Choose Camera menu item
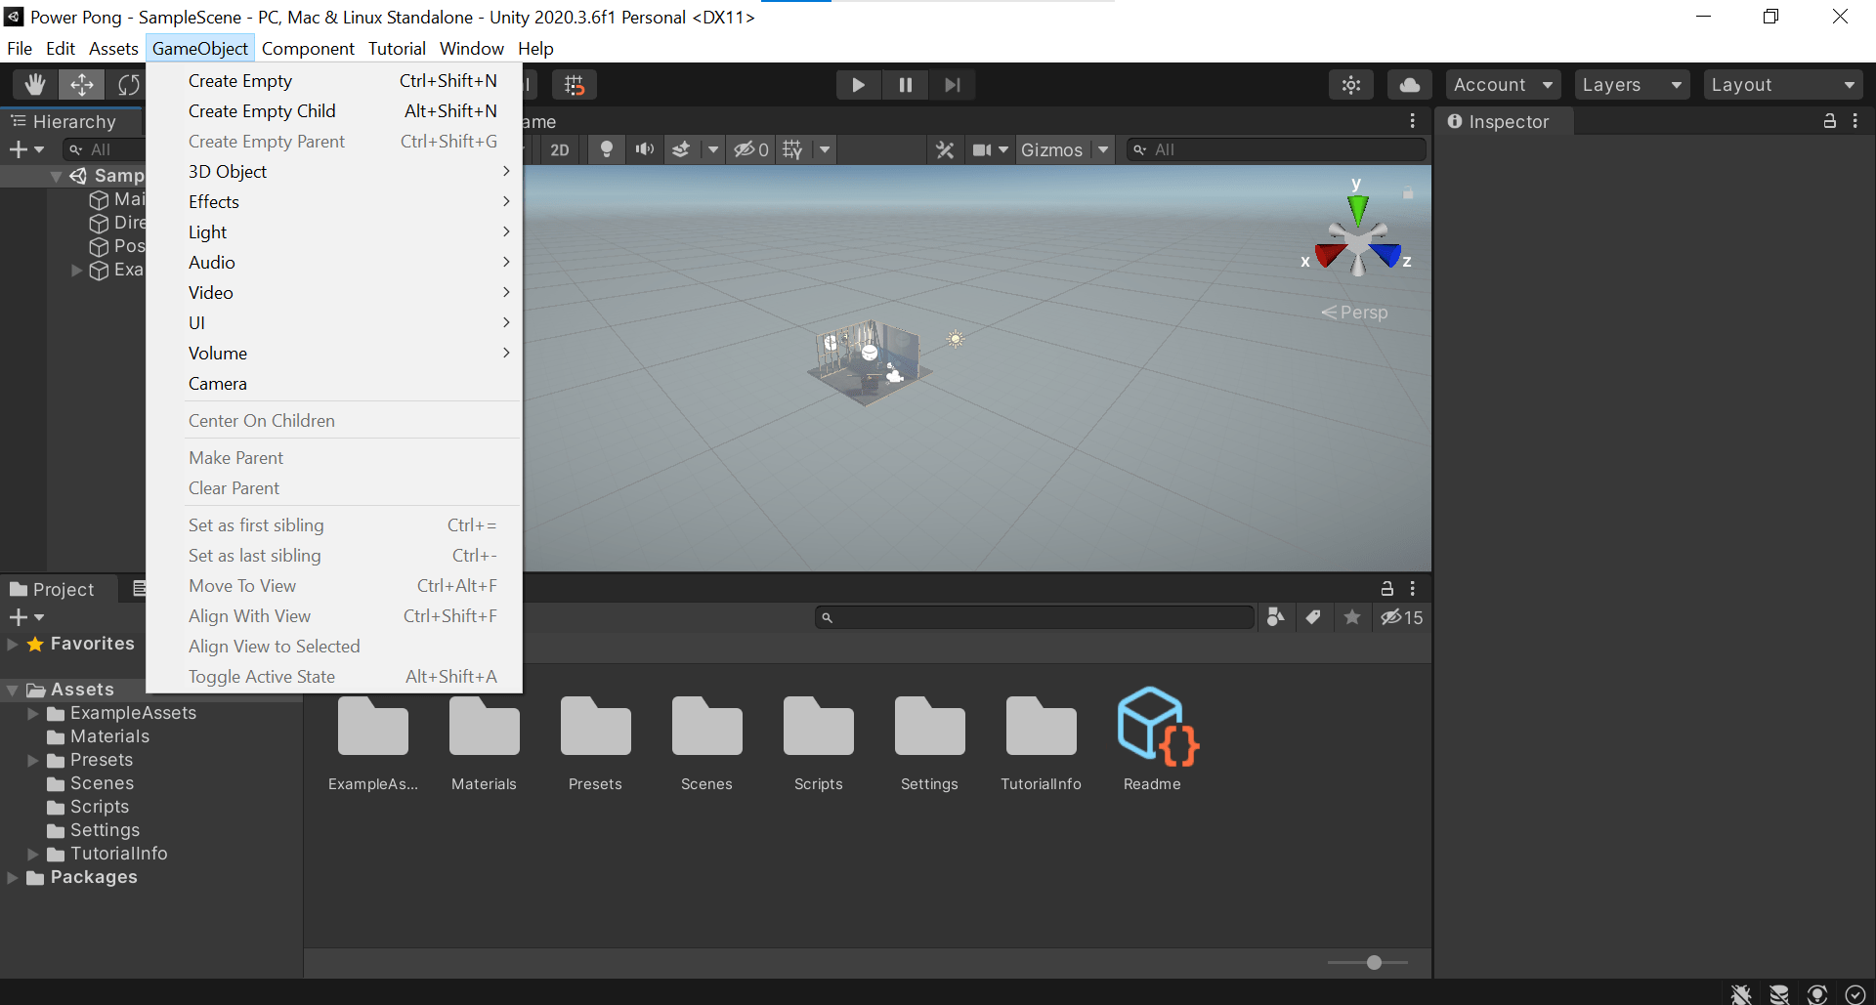Screen dimensions: 1876x1005 334,384
